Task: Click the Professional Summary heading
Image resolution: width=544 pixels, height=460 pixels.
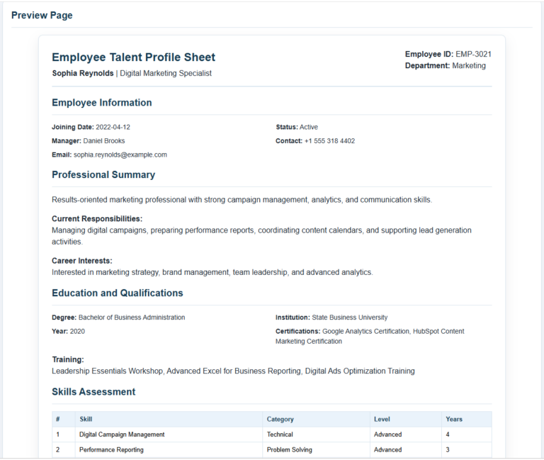Action: point(103,174)
